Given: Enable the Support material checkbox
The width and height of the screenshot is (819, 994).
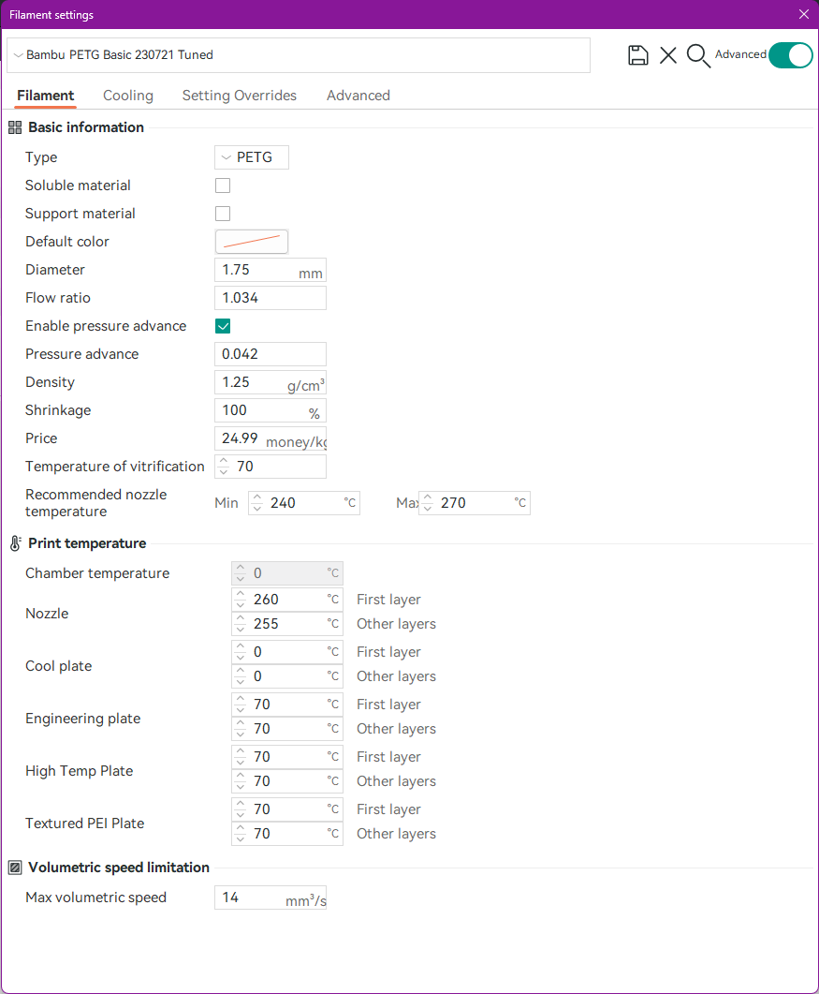Looking at the screenshot, I should (x=223, y=214).
